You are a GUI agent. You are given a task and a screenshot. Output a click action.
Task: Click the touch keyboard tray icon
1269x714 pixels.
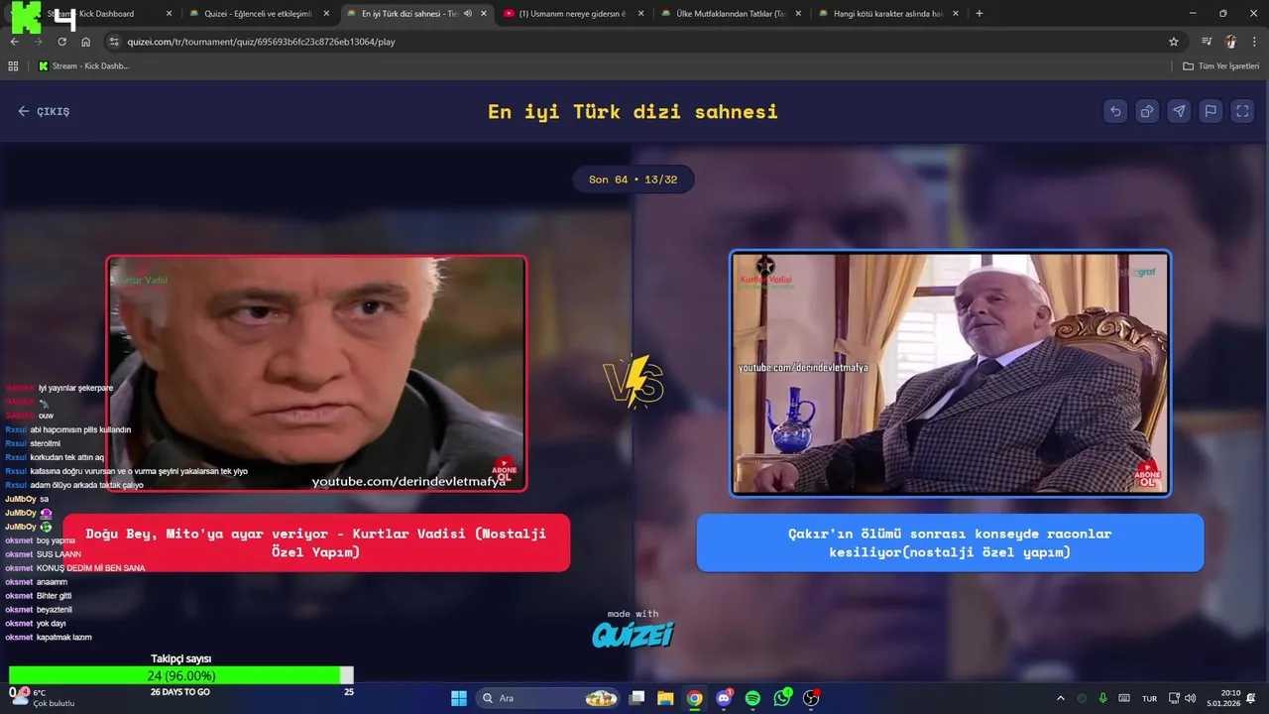(1125, 698)
